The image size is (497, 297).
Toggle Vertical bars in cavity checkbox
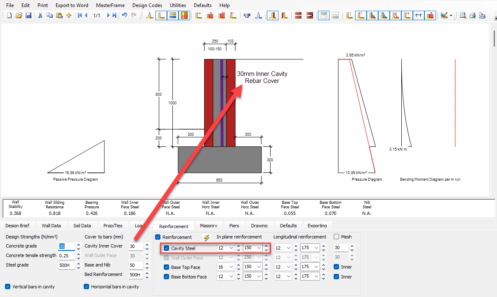pos(8,287)
